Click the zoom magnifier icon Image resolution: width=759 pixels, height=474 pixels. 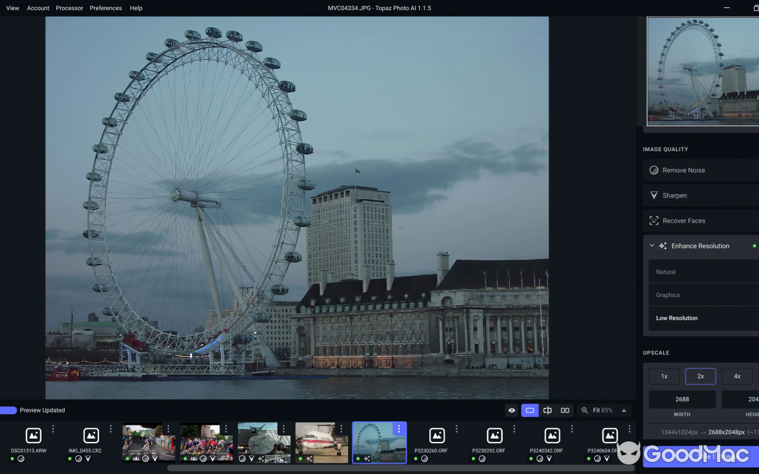584,410
